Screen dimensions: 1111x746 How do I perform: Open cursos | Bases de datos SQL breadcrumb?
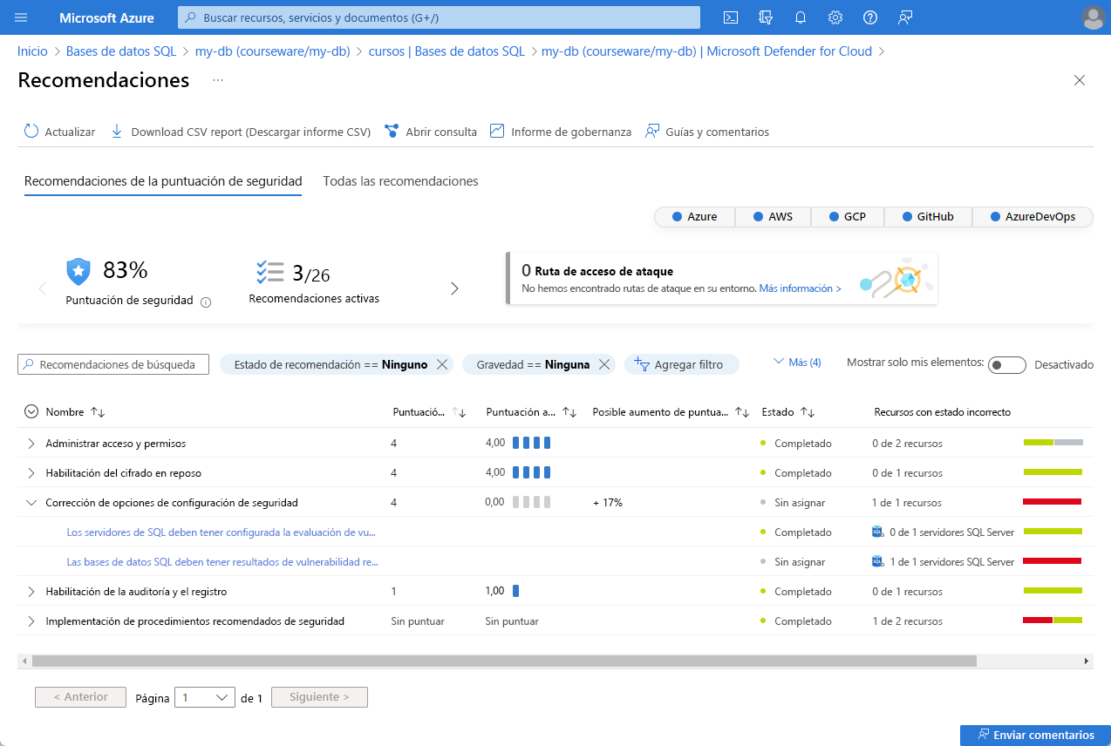pyautogui.click(x=446, y=51)
